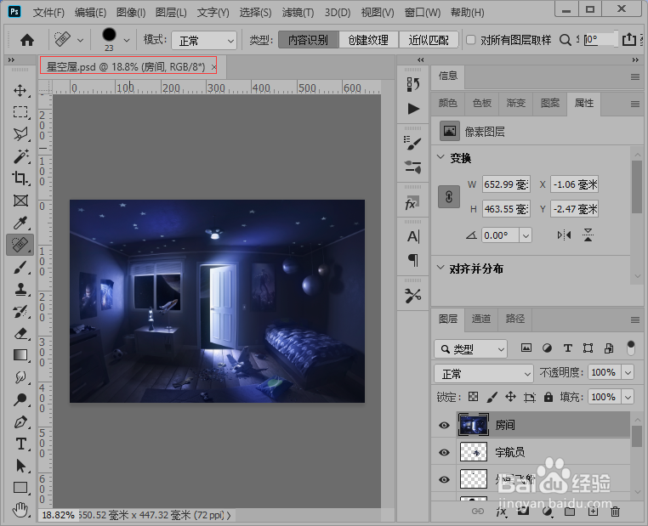Select the Spot Healing Brush tool
This screenshot has width=648, height=526.
coord(20,245)
